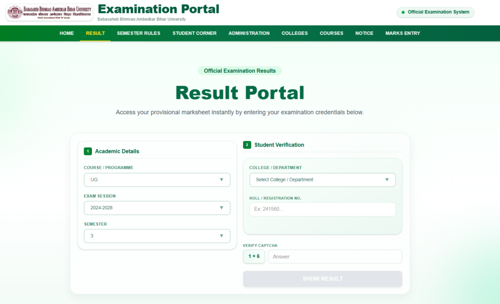Open the COURSES menu item
The image size is (500, 304).
pyautogui.click(x=332, y=33)
